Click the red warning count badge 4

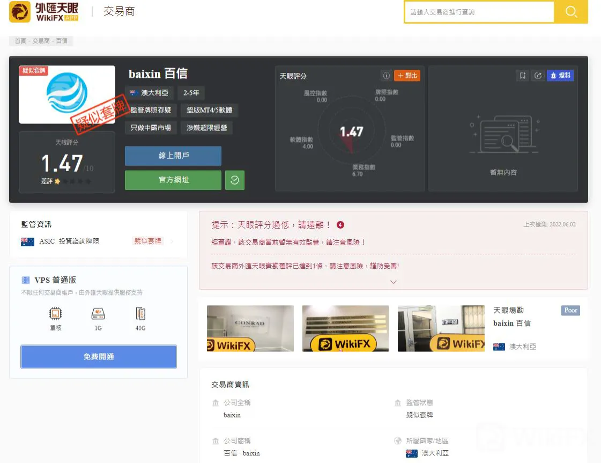(x=340, y=225)
